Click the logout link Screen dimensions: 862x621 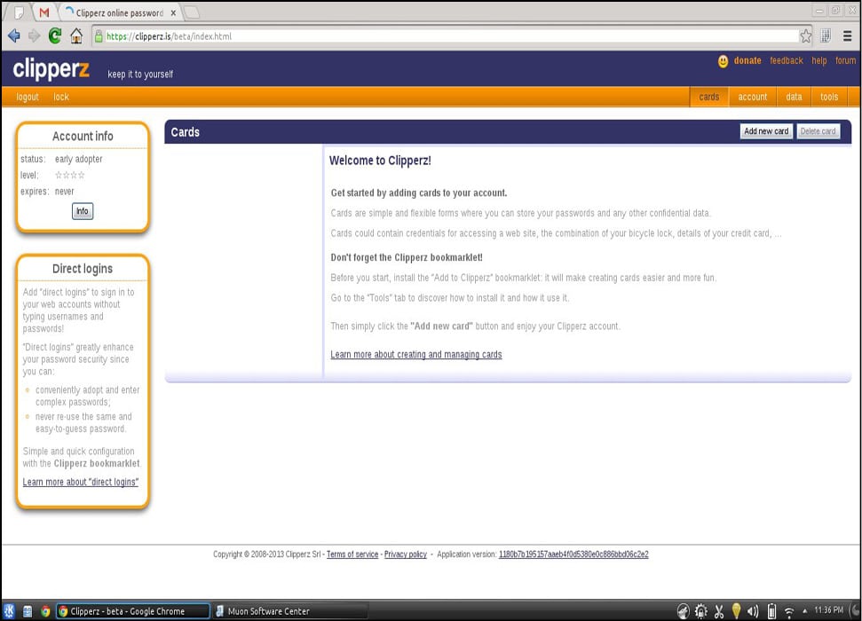pyautogui.click(x=28, y=97)
